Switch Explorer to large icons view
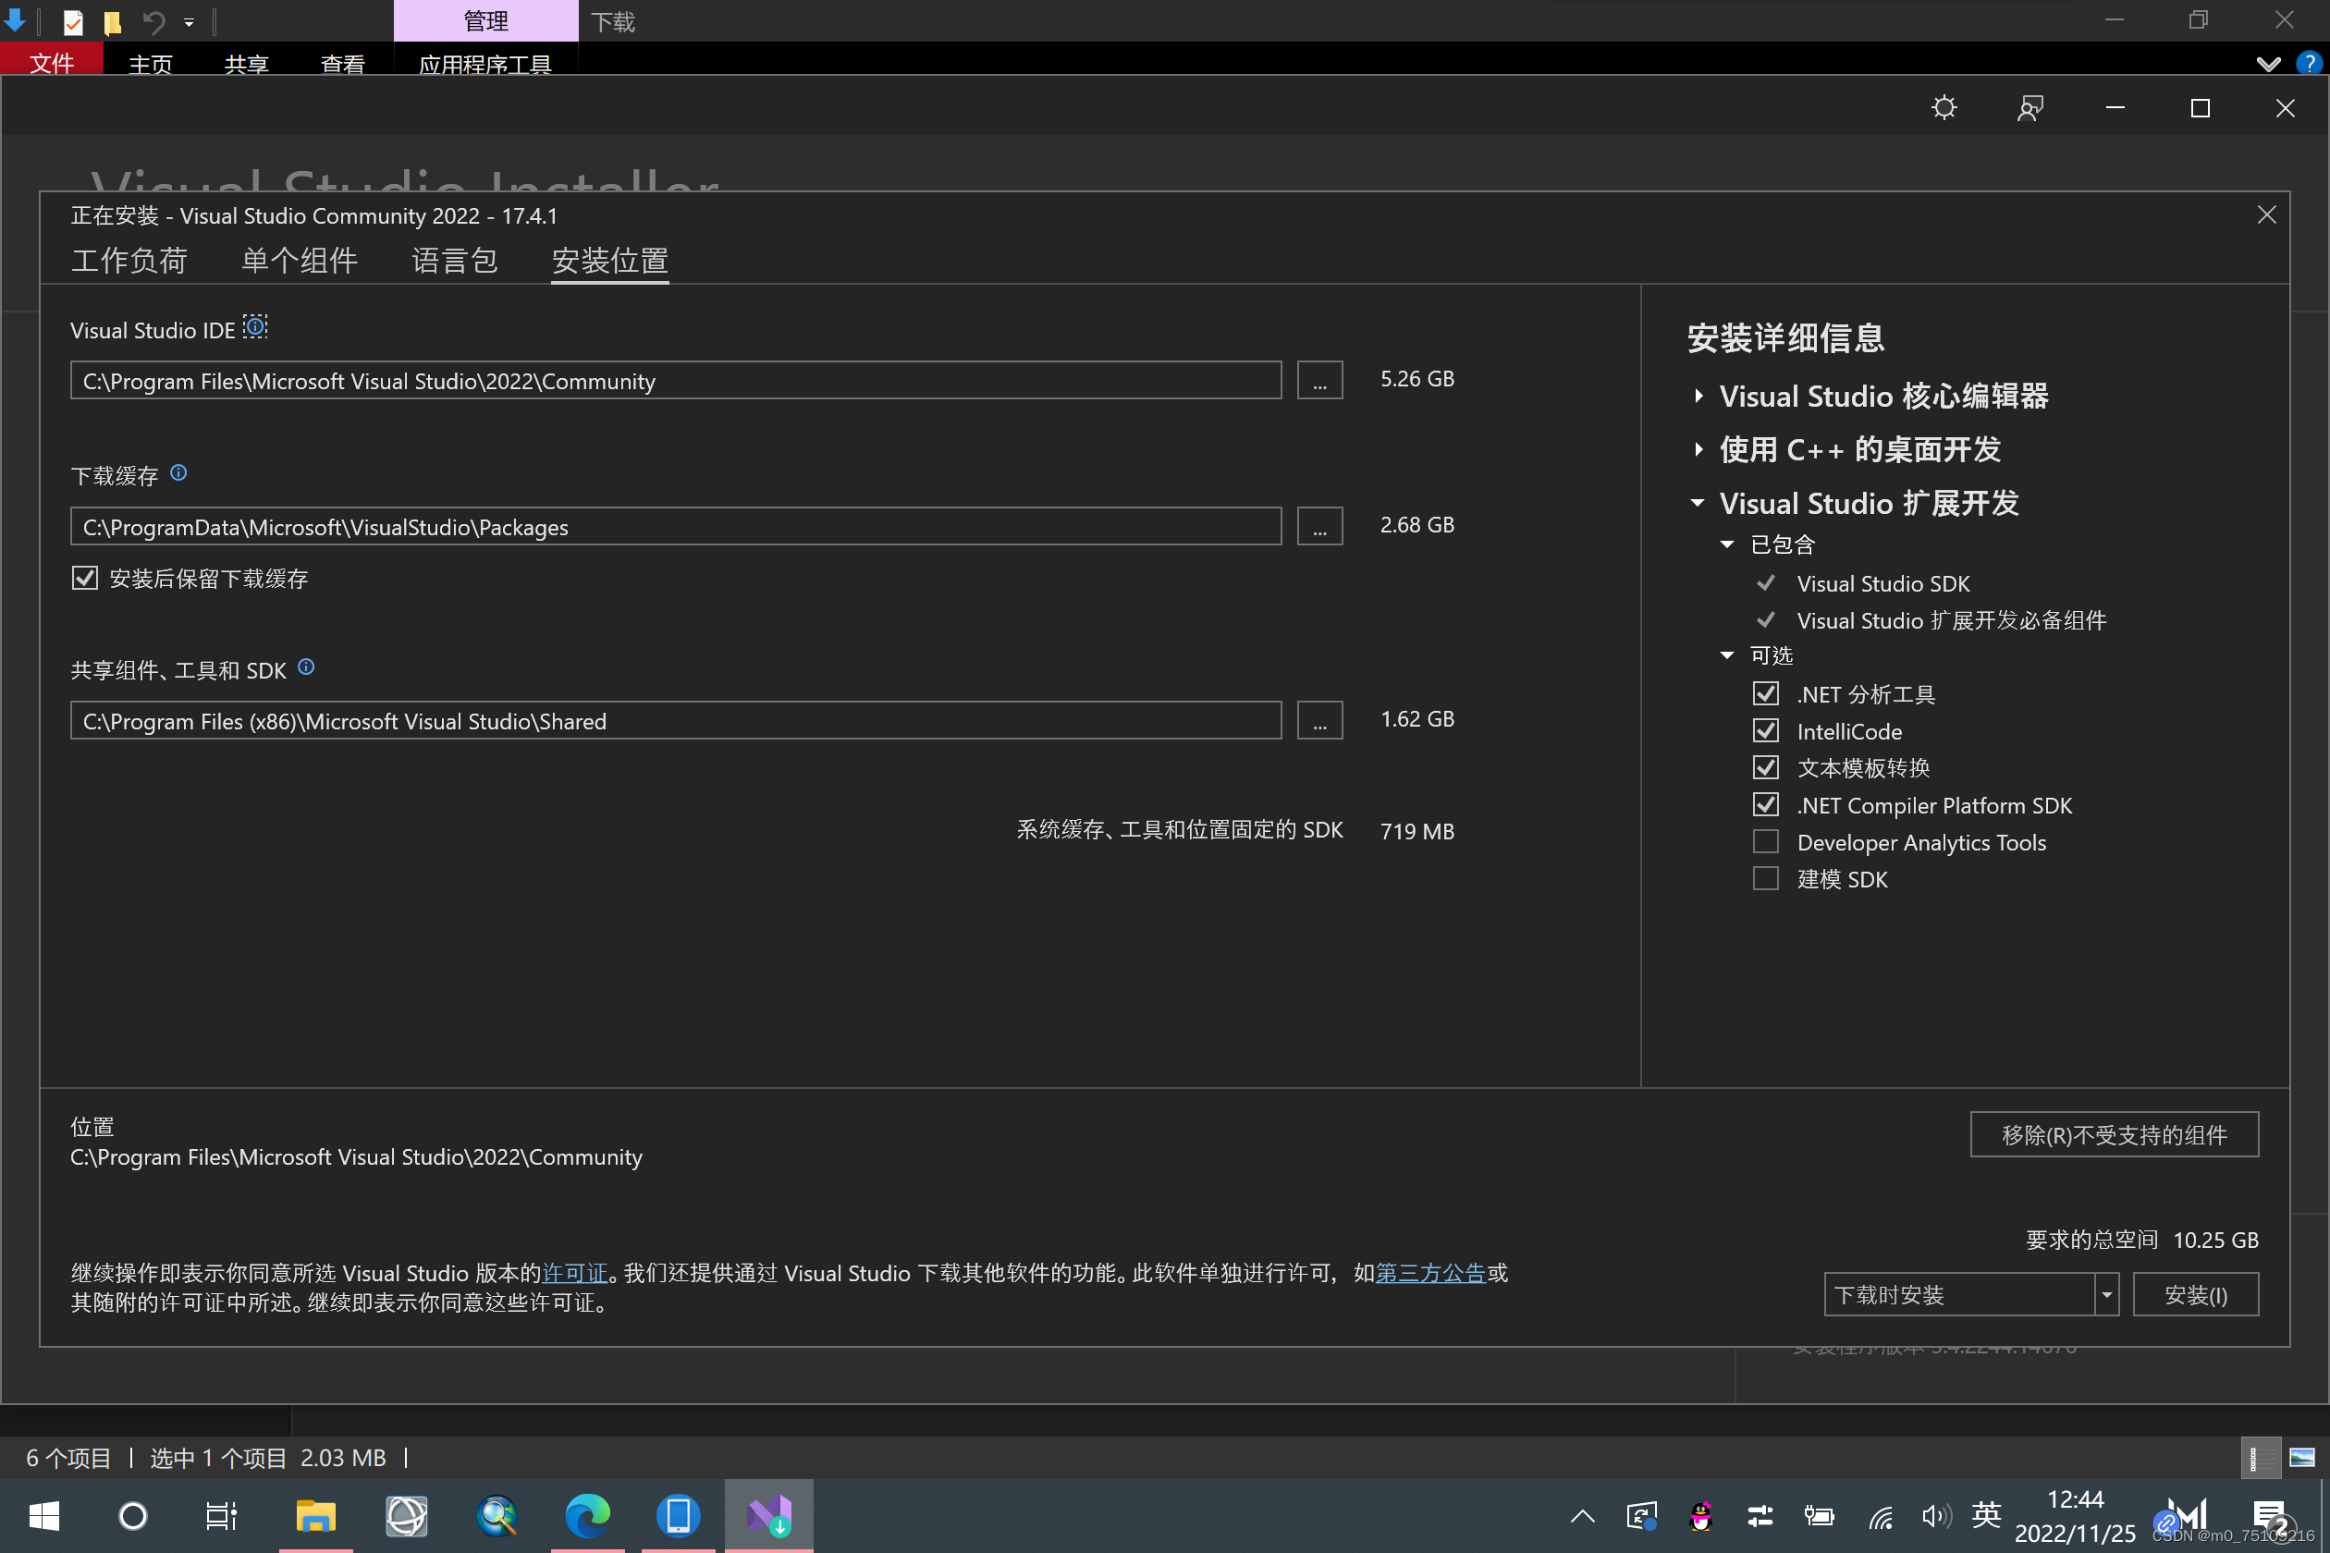 click(x=2302, y=1458)
